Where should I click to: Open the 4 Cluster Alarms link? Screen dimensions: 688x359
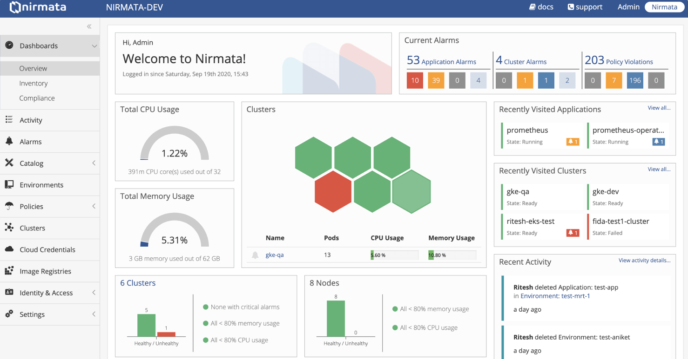tap(521, 61)
